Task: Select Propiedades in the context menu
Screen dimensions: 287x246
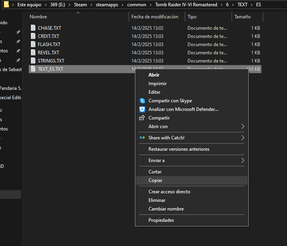Action: tap(161, 220)
